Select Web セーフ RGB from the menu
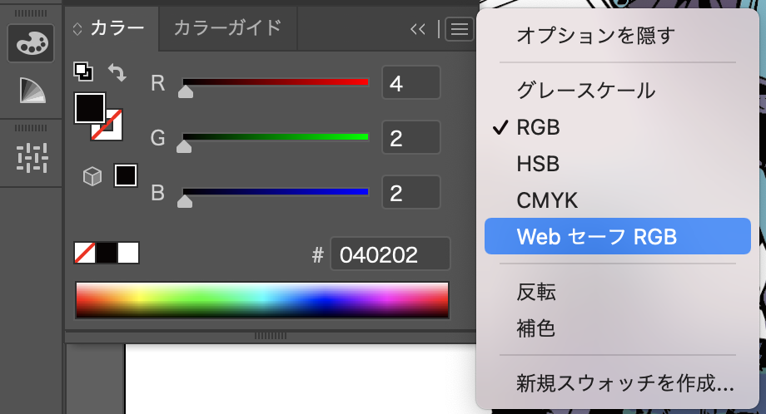This screenshot has width=766, height=414. click(596, 237)
